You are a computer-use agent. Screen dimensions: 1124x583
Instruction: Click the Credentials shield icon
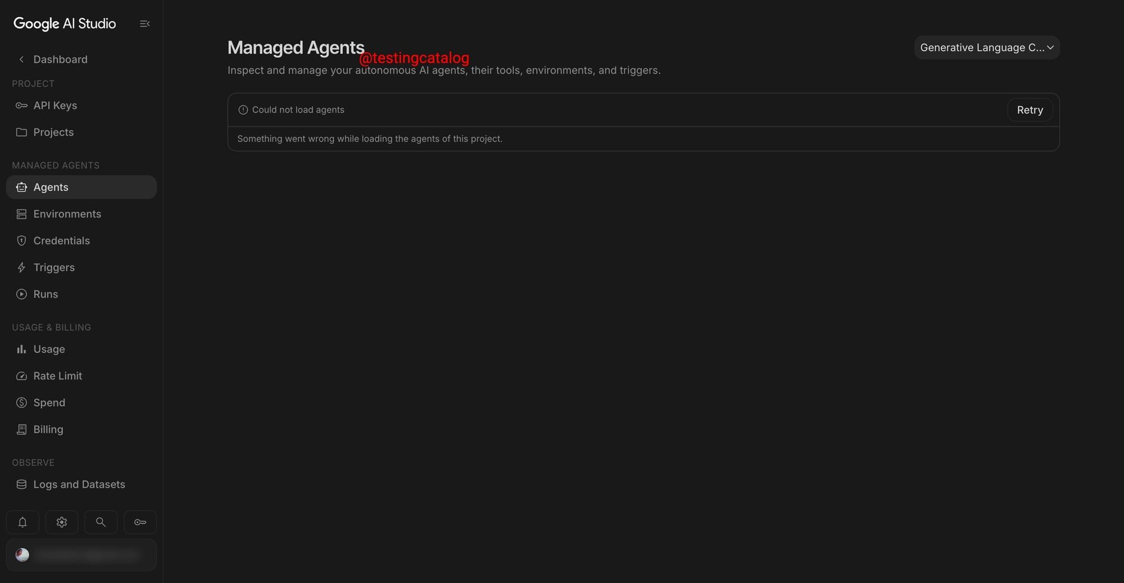click(x=21, y=240)
